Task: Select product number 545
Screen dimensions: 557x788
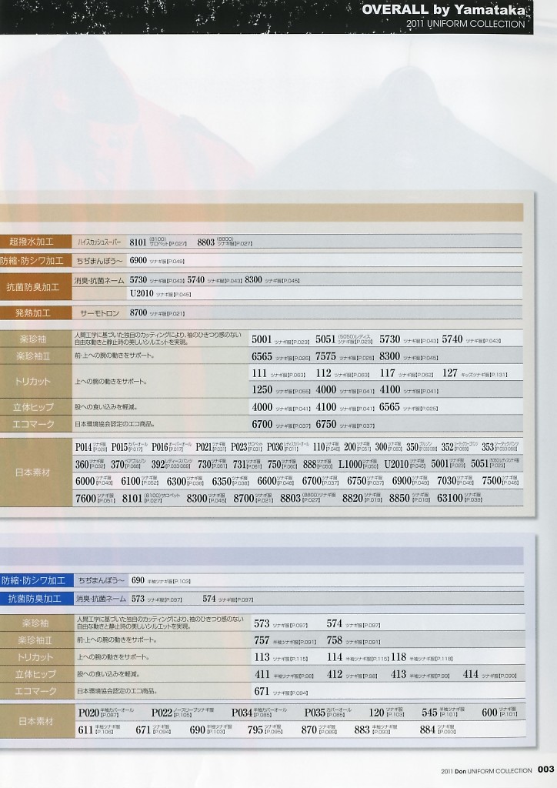Action: point(429,713)
